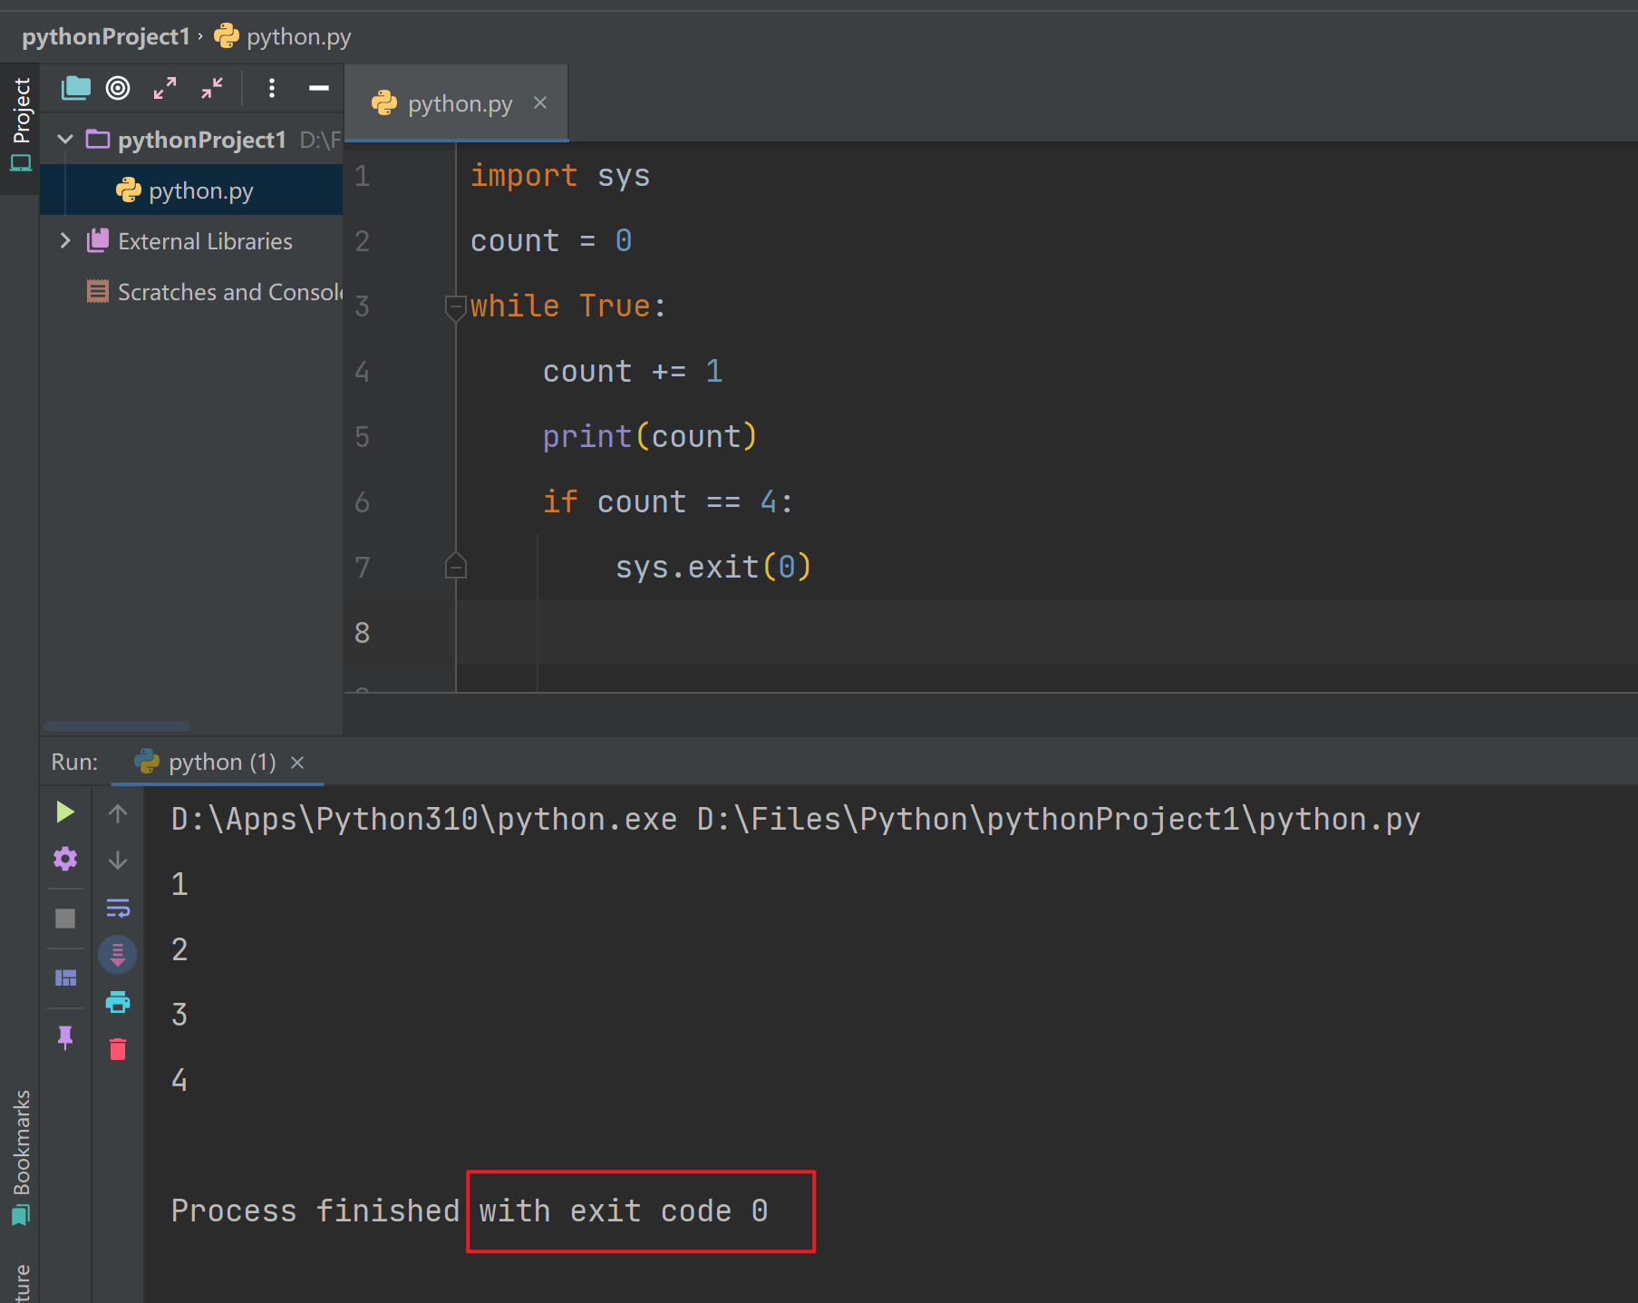This screenshot has width=1638, height=1303.
Task: Click the Project panel horizontal scrollbar
Action: 117,726
